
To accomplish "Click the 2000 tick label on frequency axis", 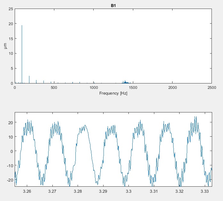I will click(x=173, y=88).
